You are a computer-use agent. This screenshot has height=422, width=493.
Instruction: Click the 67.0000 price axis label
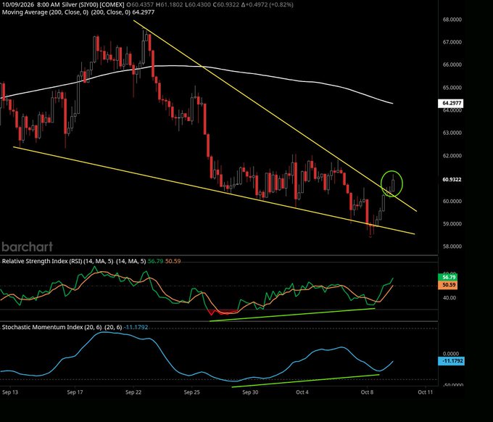(452, 42)
